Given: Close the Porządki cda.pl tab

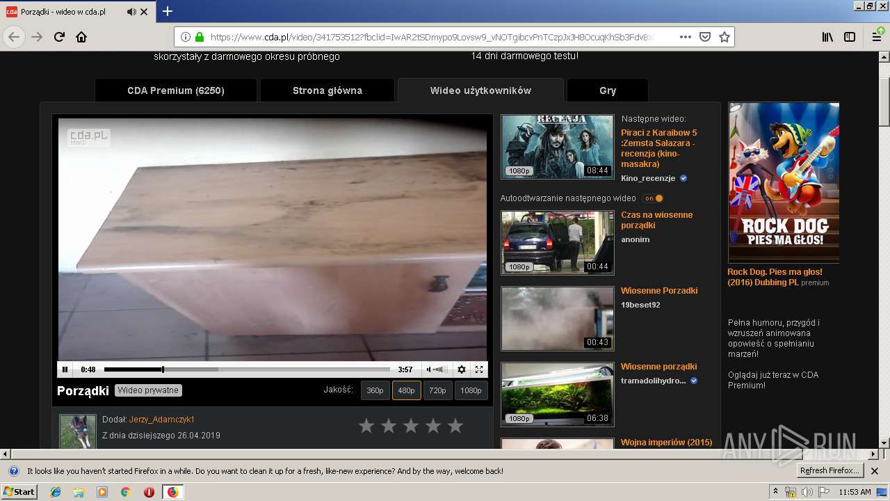Looking at the screenshot, I should coord(144,12).
